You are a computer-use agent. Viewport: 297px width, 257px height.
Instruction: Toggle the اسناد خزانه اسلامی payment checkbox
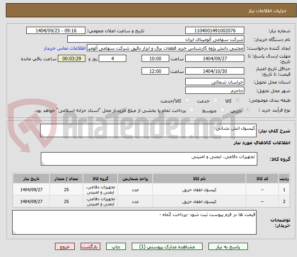click(192, 110)
